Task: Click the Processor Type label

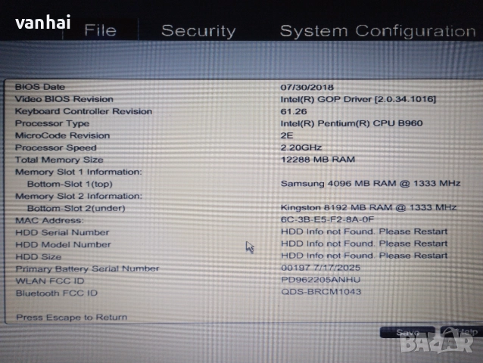Action: coord(52,123)
